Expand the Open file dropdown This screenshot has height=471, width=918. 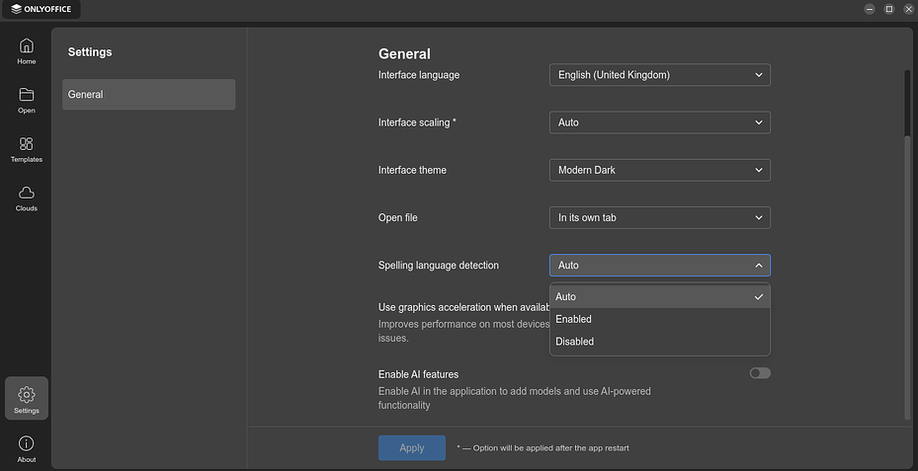point(660,217)
